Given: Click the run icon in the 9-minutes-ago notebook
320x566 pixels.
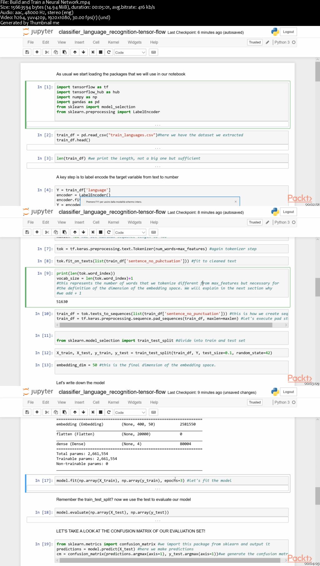Looking at the screenshot, I should [93, 412].
